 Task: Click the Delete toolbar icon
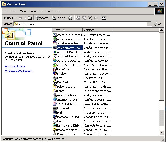click(x=90, y=18)
